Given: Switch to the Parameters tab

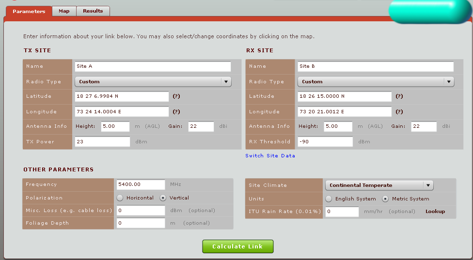Looking at the screenshot, I should [x=29, y=12].
